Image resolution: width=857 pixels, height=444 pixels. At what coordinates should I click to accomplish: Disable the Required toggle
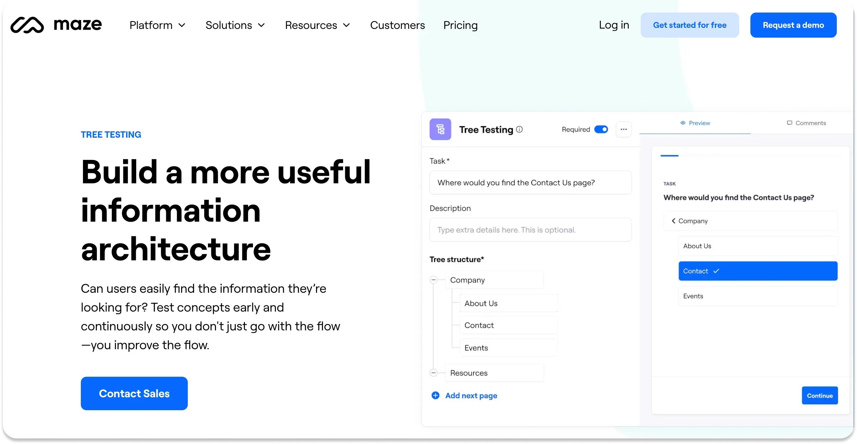[x=601, y=129]
